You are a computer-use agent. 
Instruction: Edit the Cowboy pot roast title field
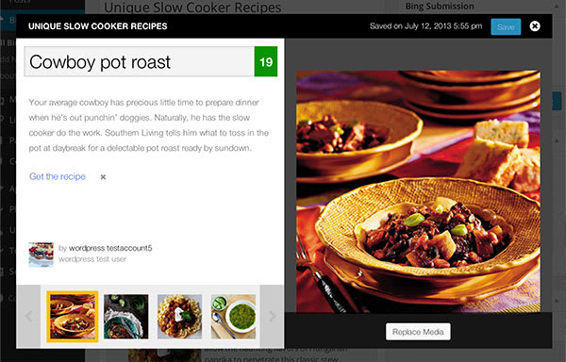(x=139, y=61)
